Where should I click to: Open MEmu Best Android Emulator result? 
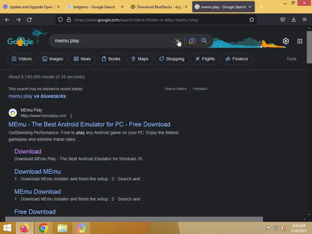[x=89, y=124]
